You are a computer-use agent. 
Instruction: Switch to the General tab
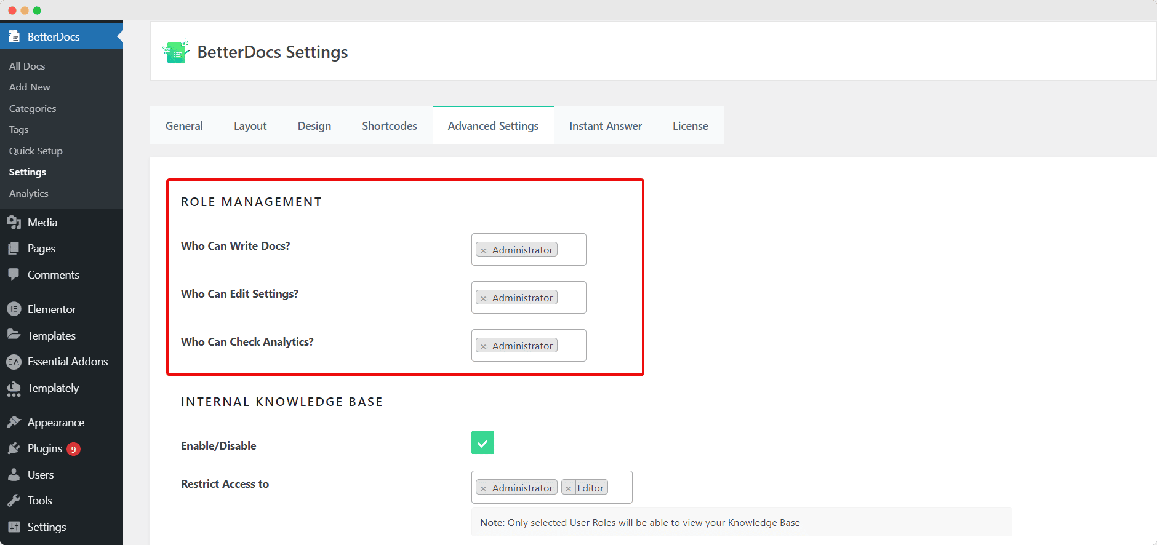(x=184, y=125)
